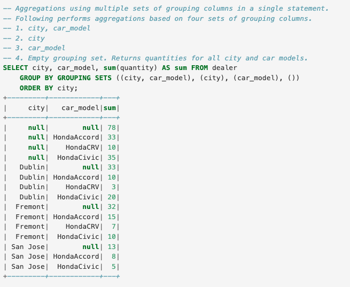Click HondaCRV in the Fremont row

click(82, 227)
